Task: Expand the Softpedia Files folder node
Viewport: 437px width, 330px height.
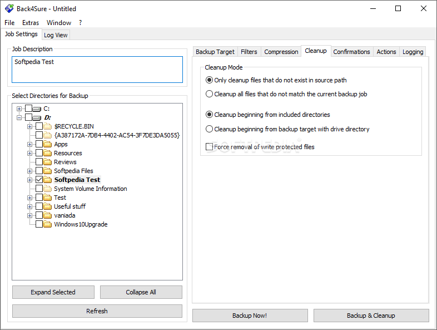Action: (29, 171)
